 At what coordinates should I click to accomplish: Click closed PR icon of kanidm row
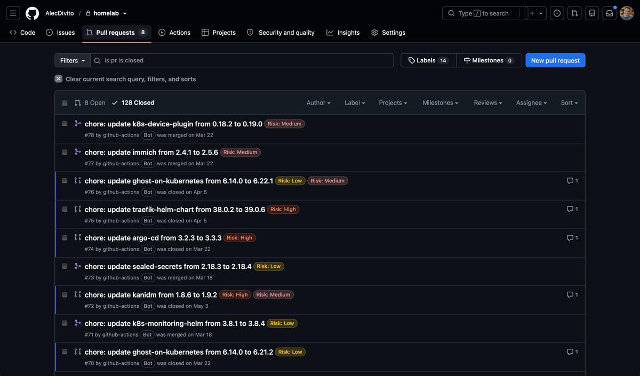pos(78,295)
